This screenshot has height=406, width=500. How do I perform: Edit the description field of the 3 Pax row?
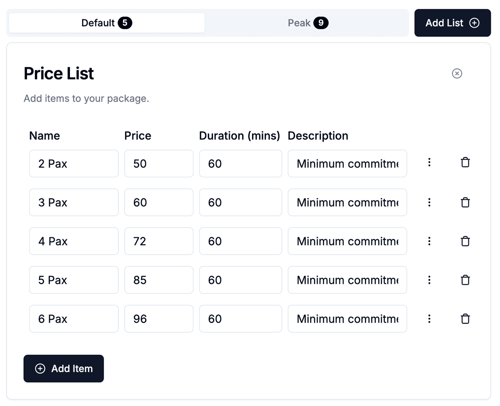pos(347,203)
